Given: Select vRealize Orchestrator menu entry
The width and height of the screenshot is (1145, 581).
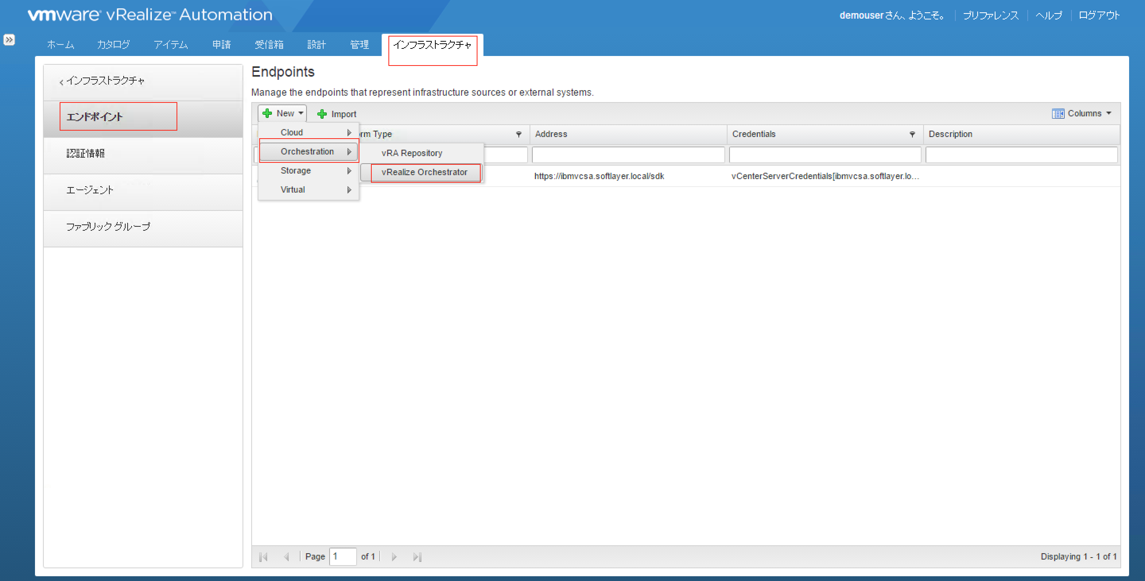Looking at the screenshot, I should (x=424, y=172).
